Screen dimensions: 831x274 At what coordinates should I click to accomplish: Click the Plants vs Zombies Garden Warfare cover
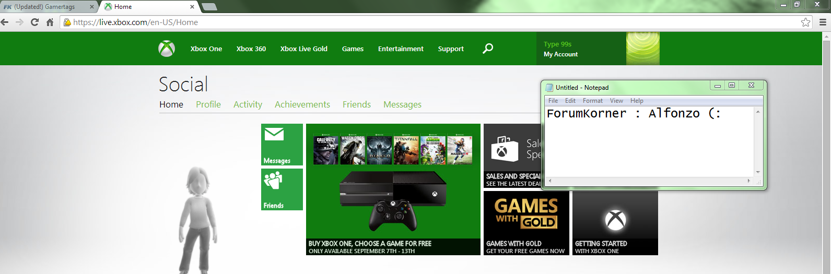pyautogui.click(x=433, y=150)
